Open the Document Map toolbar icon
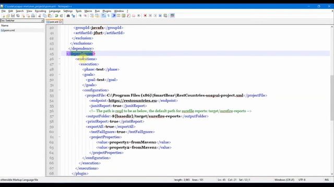This screenshot has height=187, width=334. [124, 16]
